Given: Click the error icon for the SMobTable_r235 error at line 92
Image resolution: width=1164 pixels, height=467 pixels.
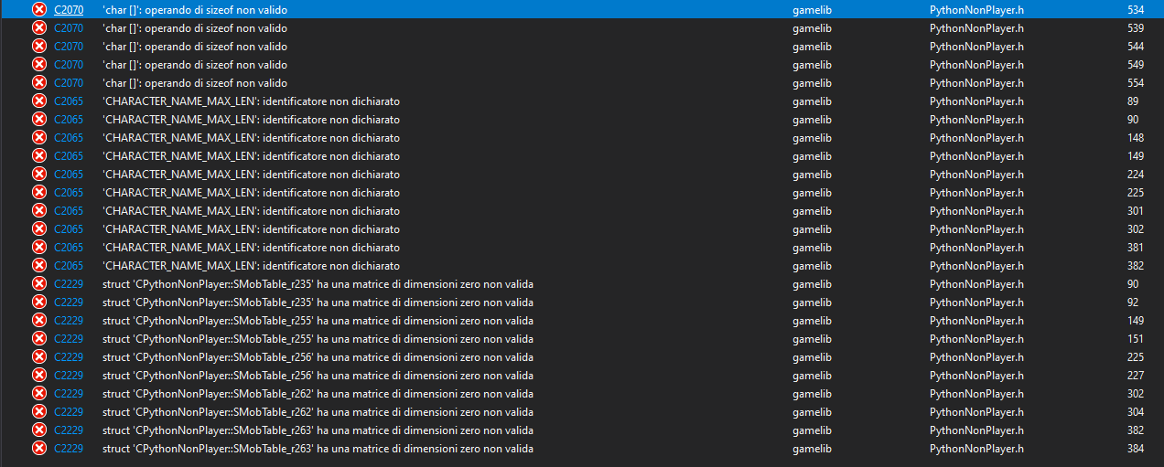Looking at the screenshot, I should (39, 302).
